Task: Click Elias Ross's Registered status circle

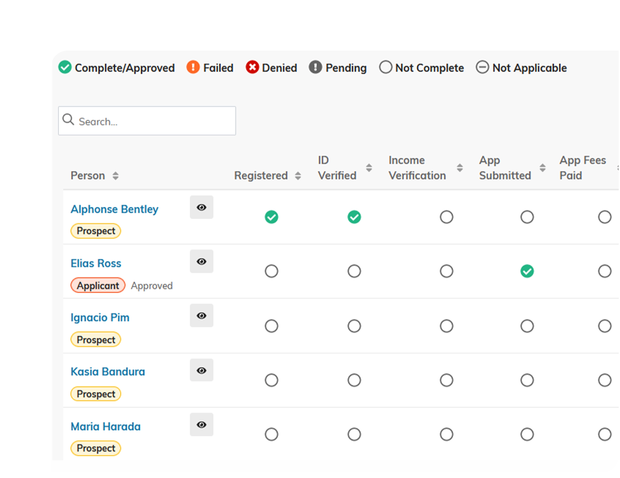Action: (271, 272)
